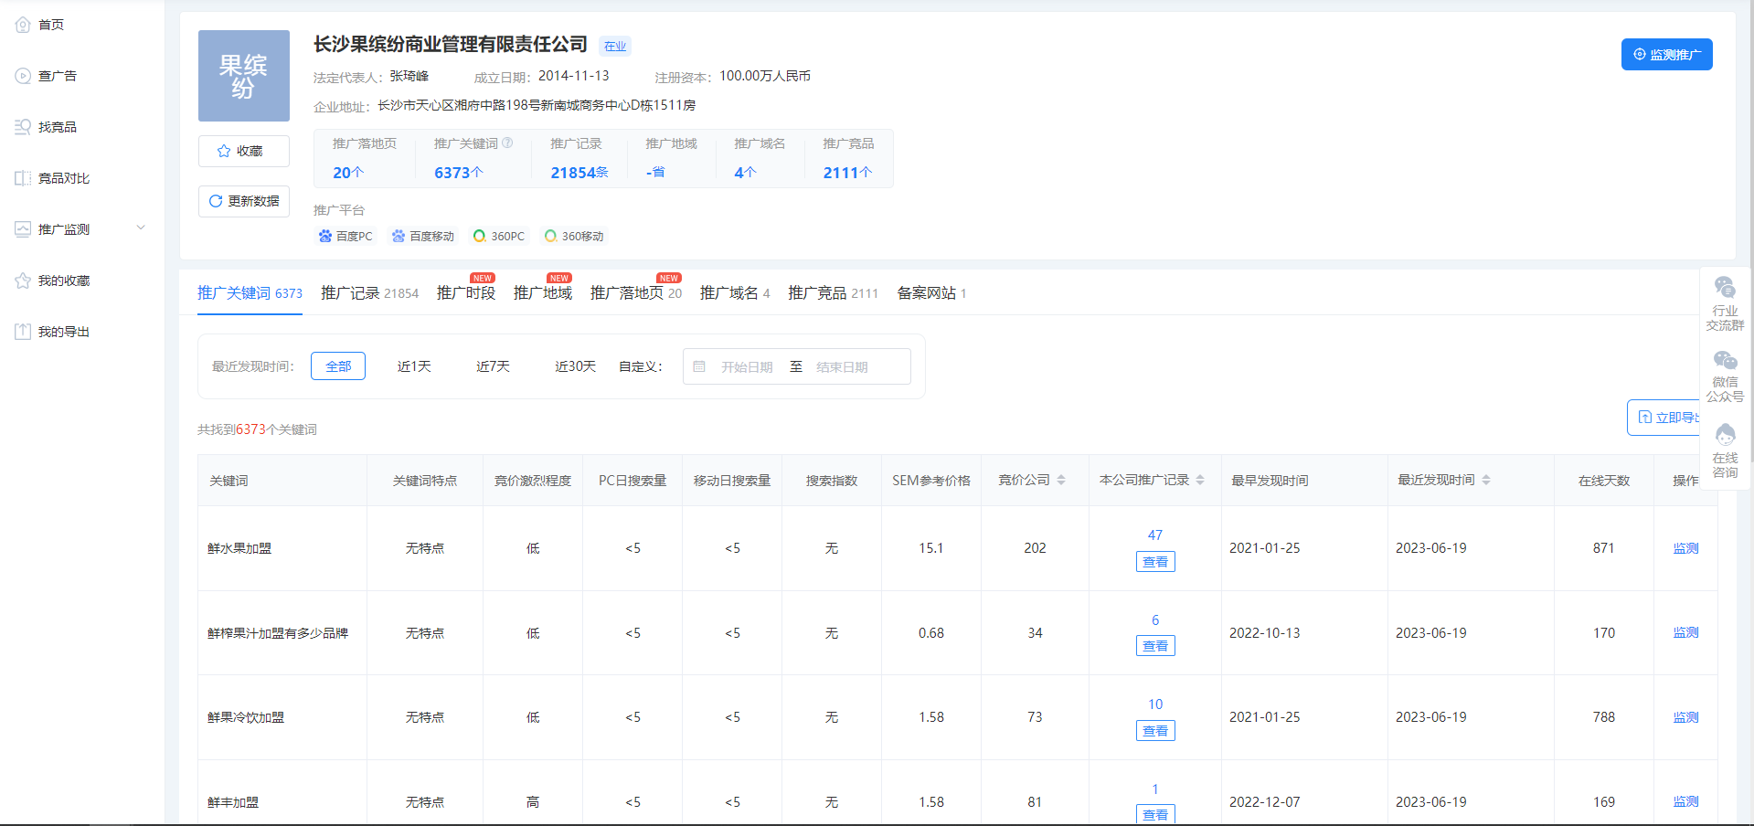The height and width of the screenshot is (826, 1754).
Task: Click the record count 10 link
Action: click(1155, 704)
